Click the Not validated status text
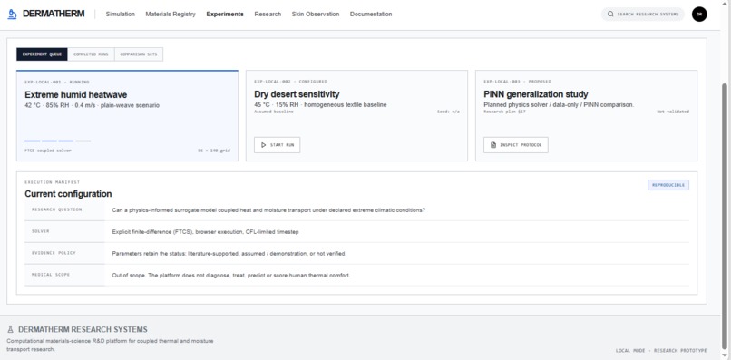 tap(673, 112)
